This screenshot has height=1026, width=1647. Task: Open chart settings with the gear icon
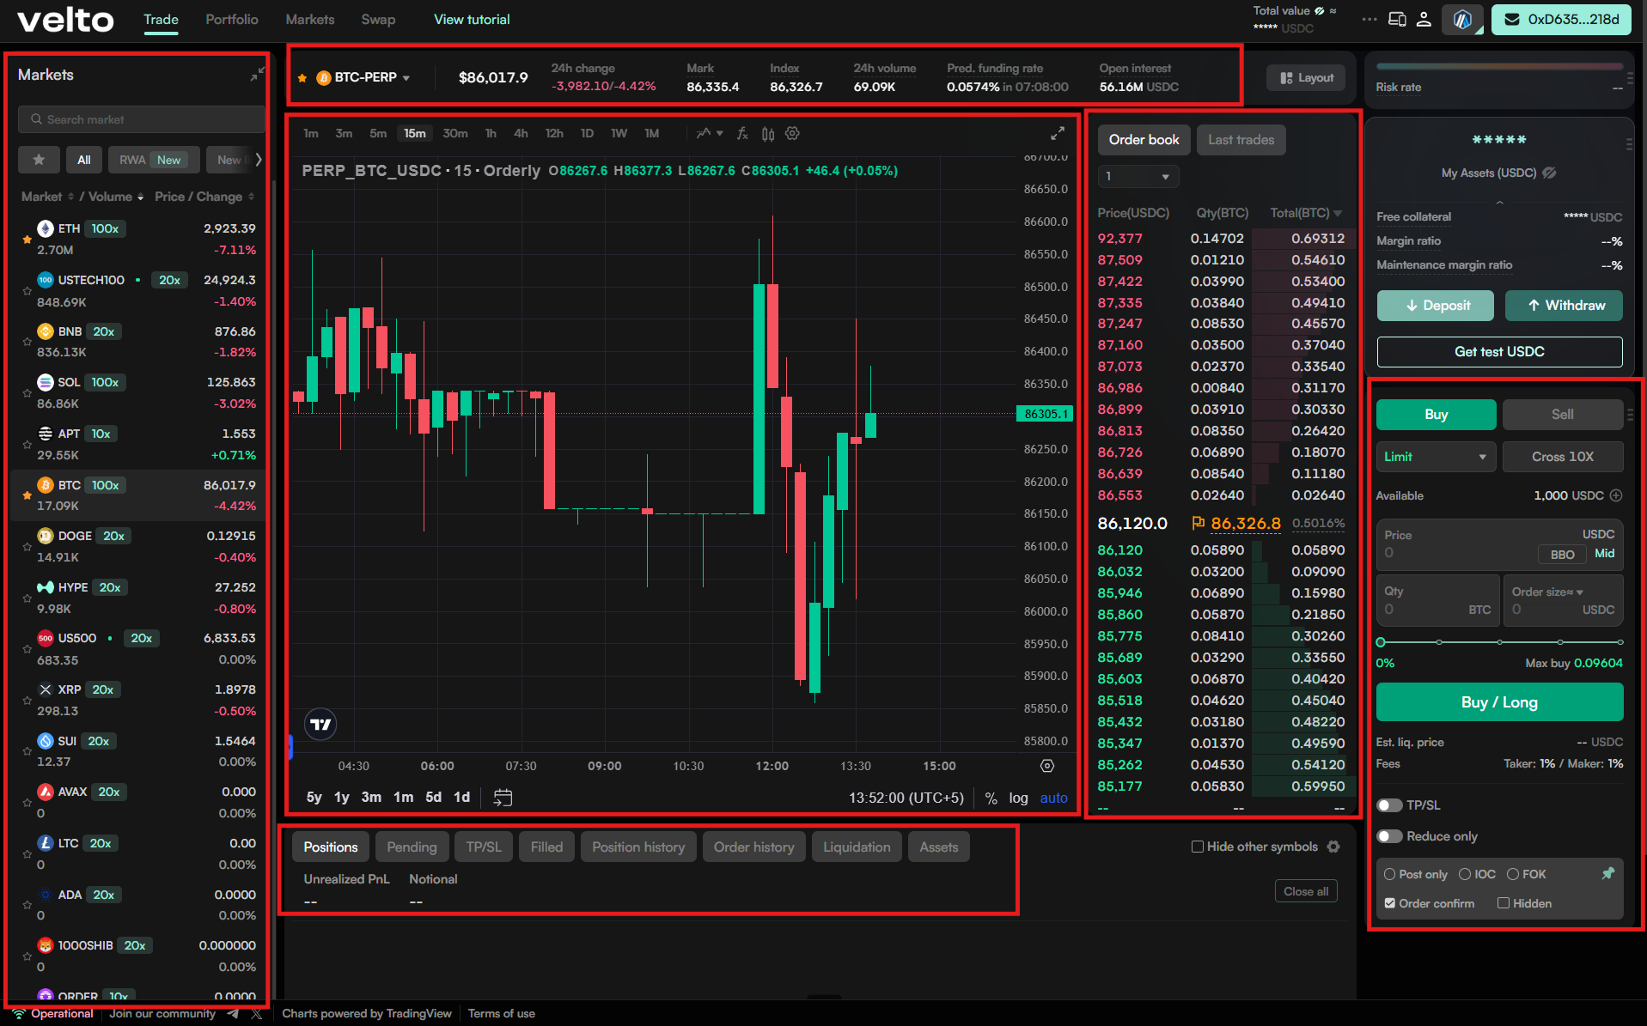(792, 133)
